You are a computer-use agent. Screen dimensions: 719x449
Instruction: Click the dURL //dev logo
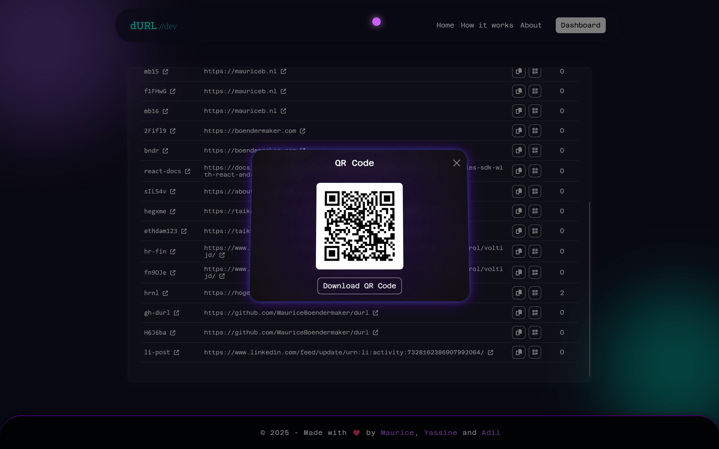pos(154,26)
